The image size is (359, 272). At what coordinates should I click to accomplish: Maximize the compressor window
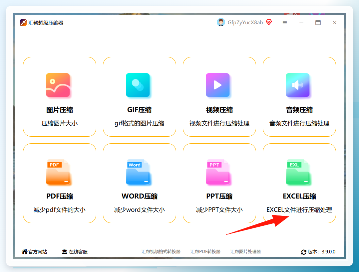(318, 23)
